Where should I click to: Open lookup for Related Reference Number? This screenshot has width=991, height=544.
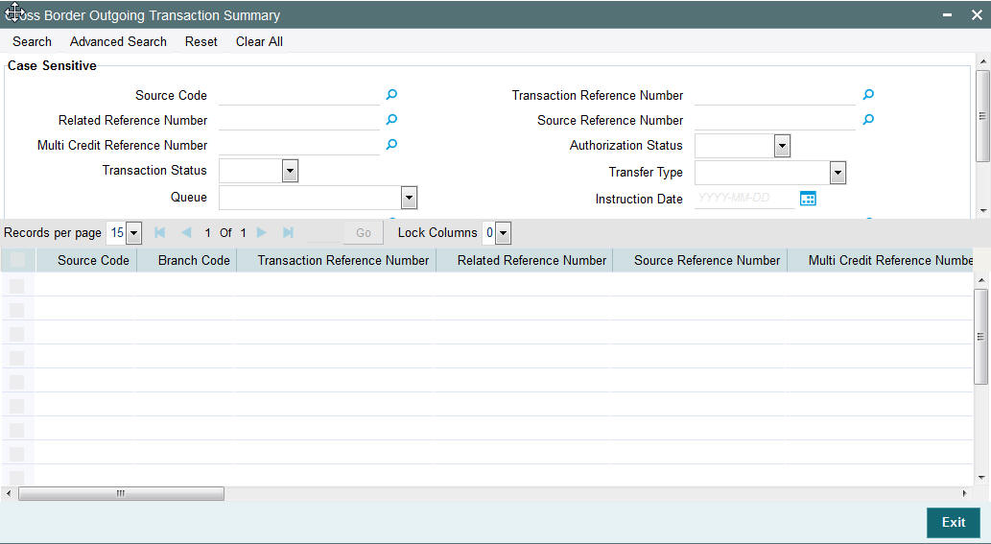[391, 119]
